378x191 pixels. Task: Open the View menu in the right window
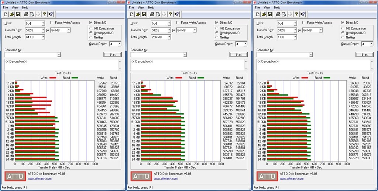point(267,7)
